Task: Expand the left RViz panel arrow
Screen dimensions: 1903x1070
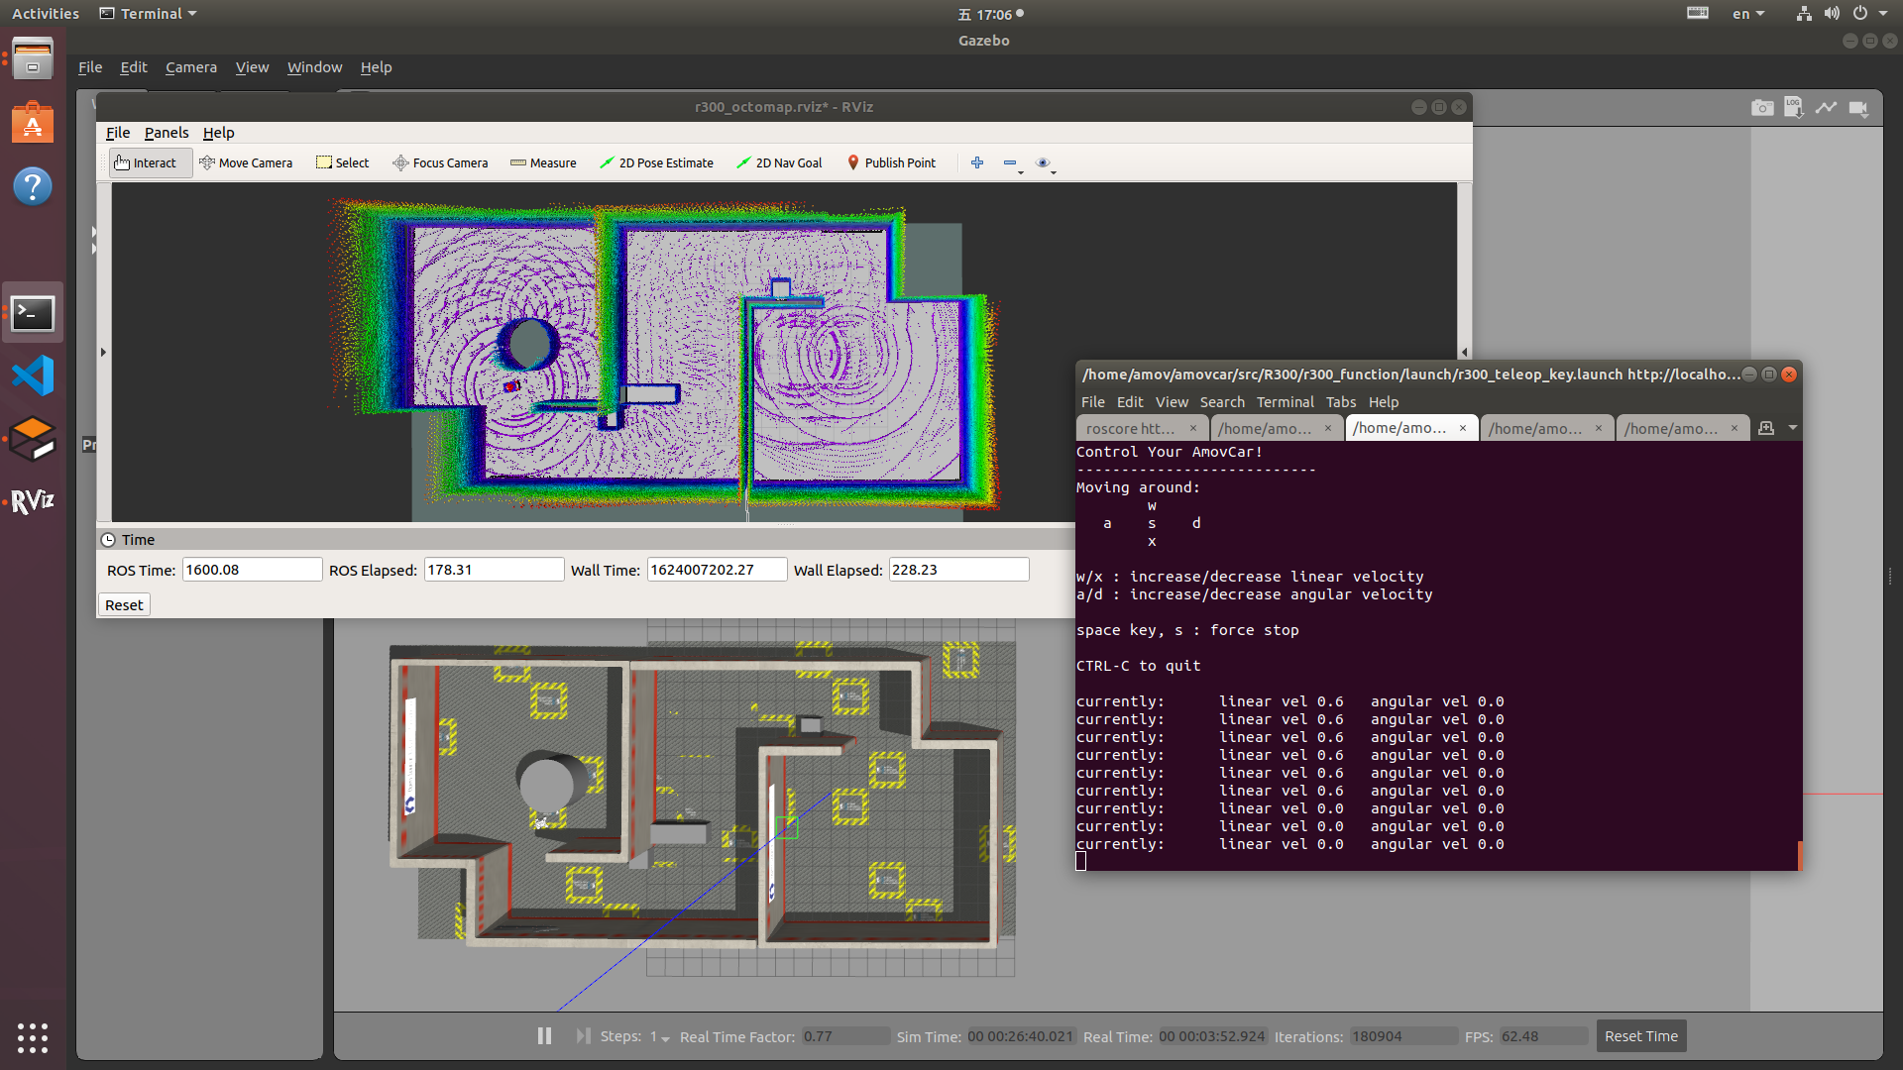Action: point(103,352)
